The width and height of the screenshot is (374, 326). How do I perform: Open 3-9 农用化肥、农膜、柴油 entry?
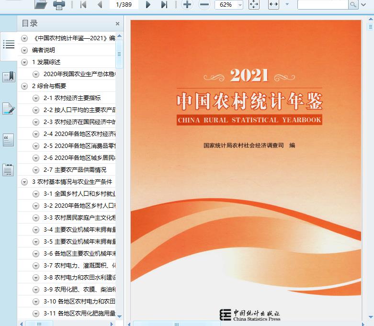tap(79, 290)
